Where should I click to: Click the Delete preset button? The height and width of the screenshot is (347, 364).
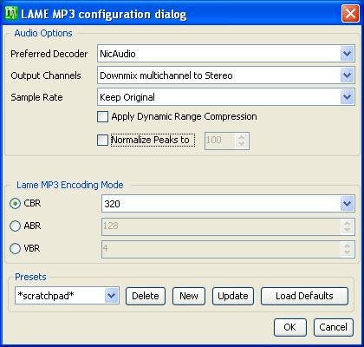point(146,296)
